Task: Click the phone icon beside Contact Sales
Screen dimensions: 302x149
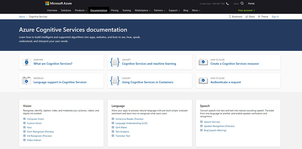Action: [227, 4]
